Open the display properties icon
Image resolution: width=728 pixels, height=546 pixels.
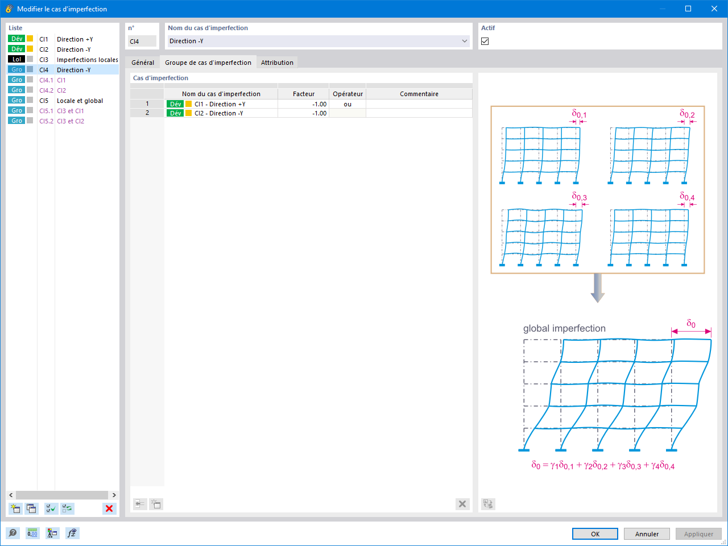tap(52, 533)
